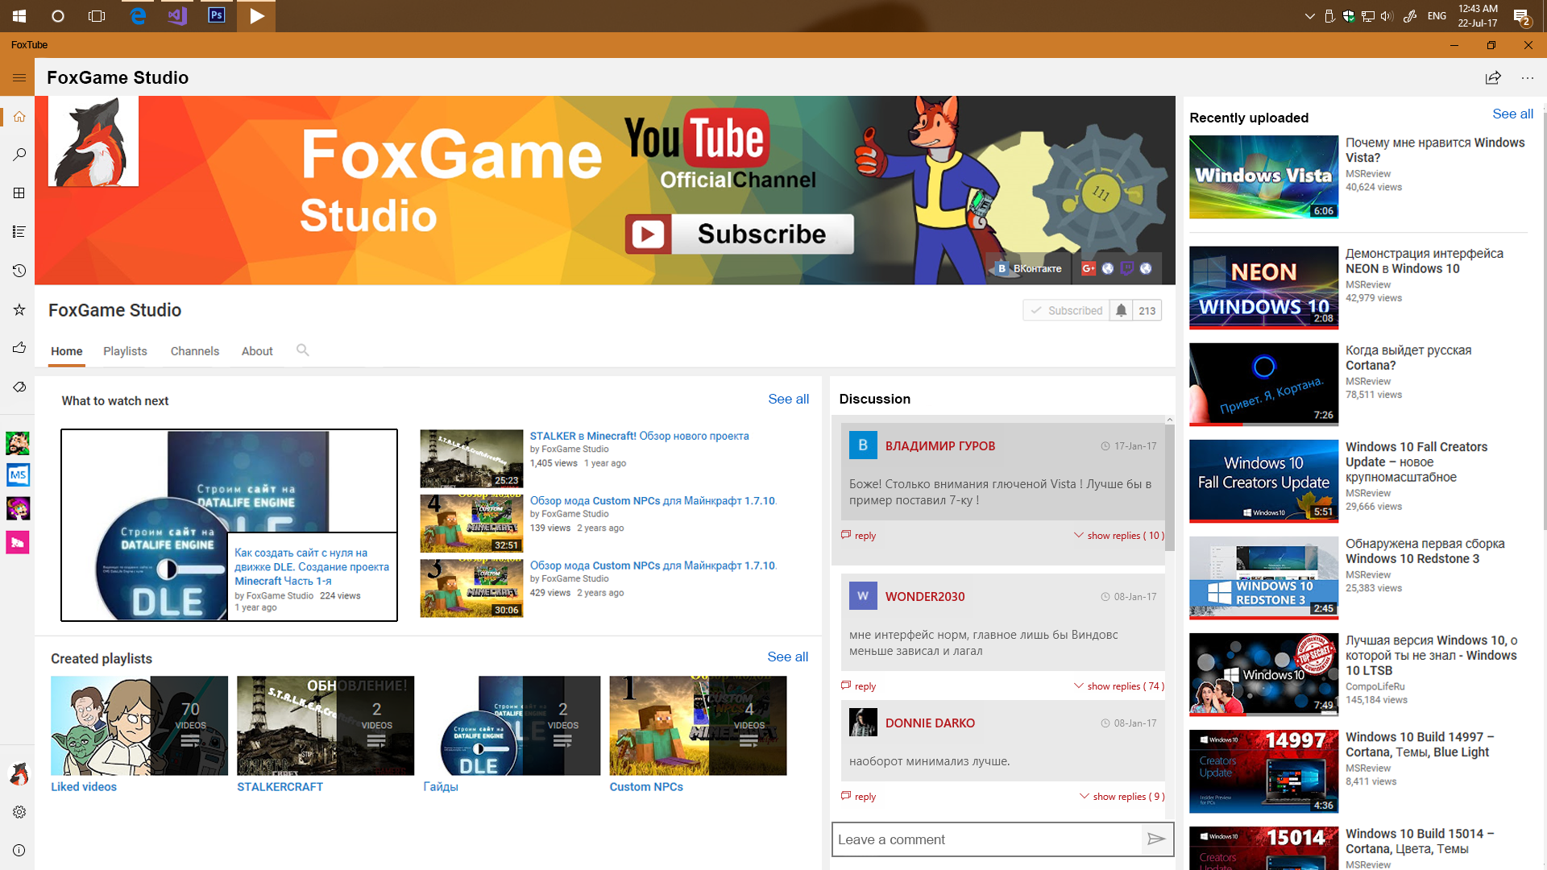Click the Leave a comment field

(986, 839)
